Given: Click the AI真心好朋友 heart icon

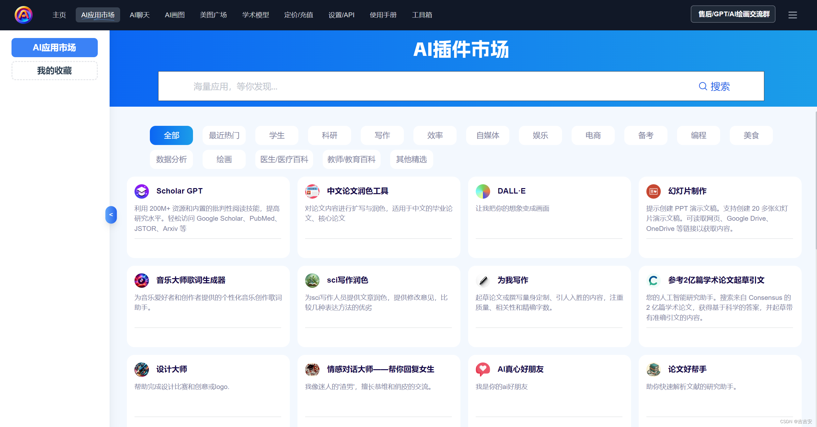Looking at the screenshot, I should coord(483,370).
